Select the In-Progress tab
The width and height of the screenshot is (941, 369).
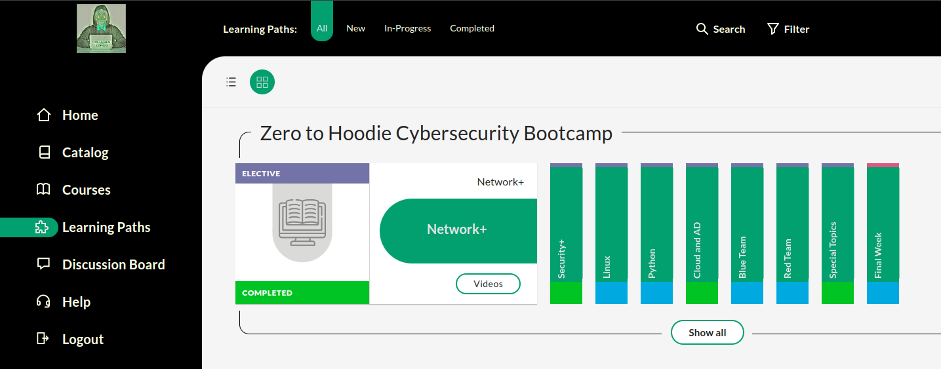point(408,28)
